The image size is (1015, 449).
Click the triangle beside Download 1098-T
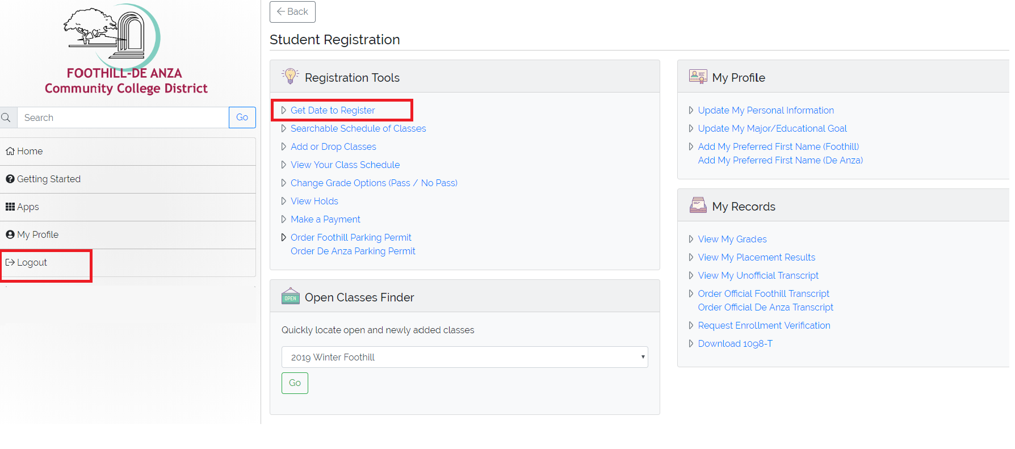click(x=691, y=343)
